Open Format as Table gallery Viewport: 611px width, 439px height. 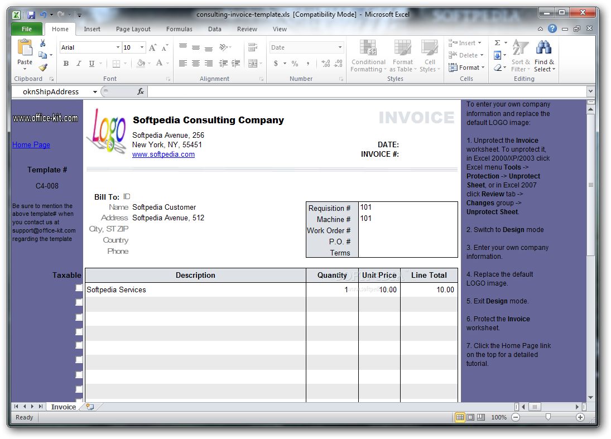click(x=403, y=56)
